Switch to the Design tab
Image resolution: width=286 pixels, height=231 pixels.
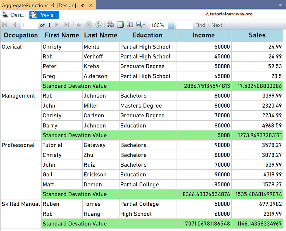[x=14, y=15]
